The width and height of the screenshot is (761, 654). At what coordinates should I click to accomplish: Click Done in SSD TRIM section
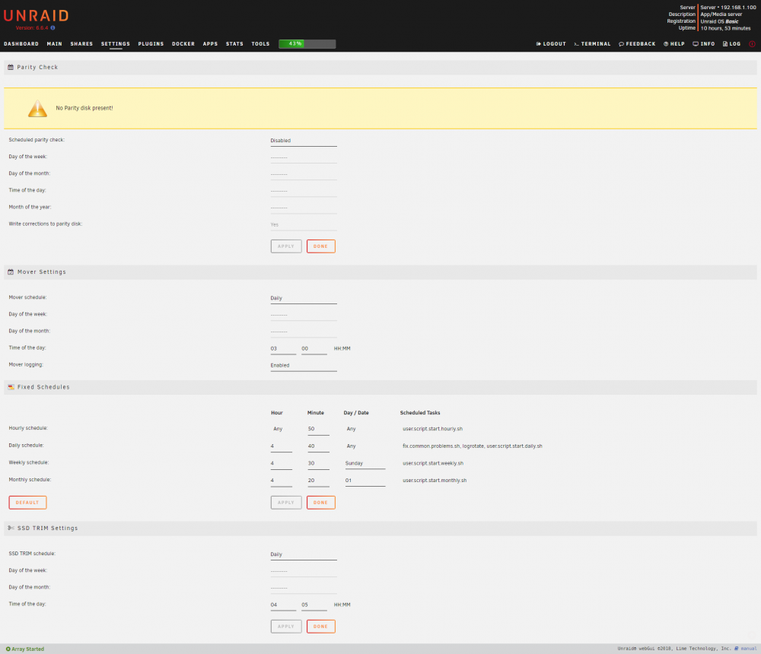pos(321,627)
